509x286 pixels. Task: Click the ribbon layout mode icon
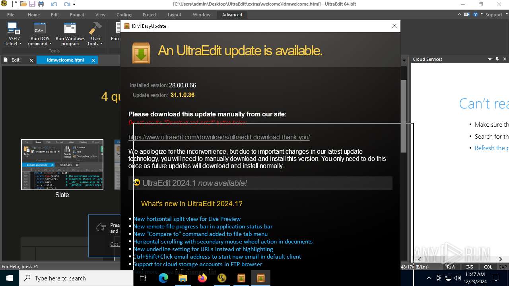click(x=467, y=15)
